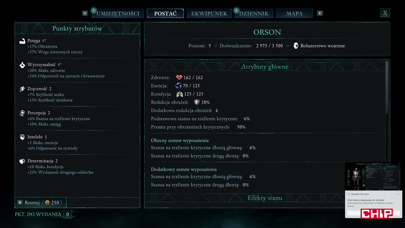Click the Atrybuty główne panel scrollbar
Viewport: 405px width, 228px height.
coord(387,87)
